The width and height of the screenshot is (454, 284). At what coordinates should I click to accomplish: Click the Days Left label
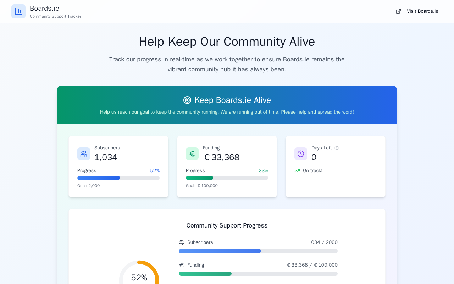point(321,148)
